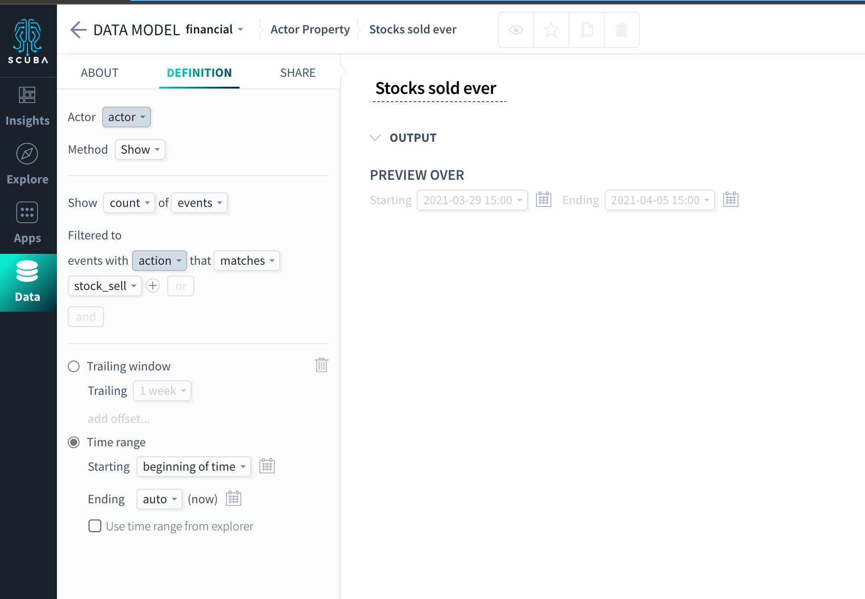
Task: Go back with the left arrow
Action: tap(78, 30)
